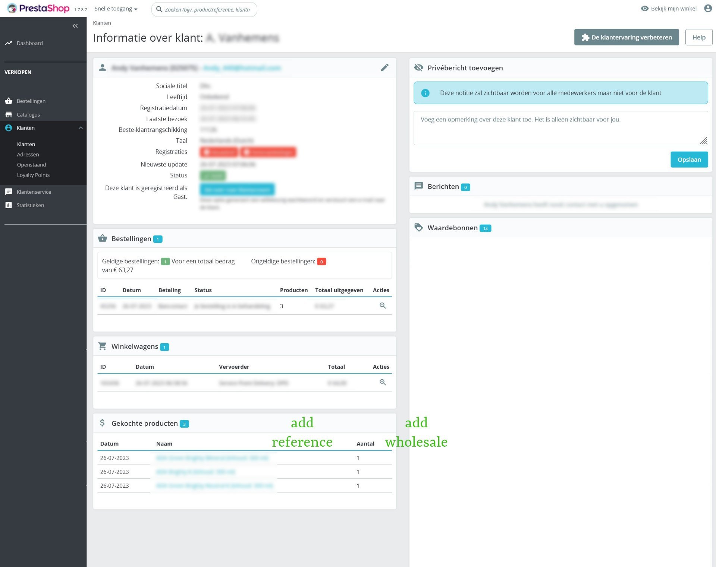The image size is (716, 567).
Task: Select Openstaand submenu item
Action: coord(31,165)
